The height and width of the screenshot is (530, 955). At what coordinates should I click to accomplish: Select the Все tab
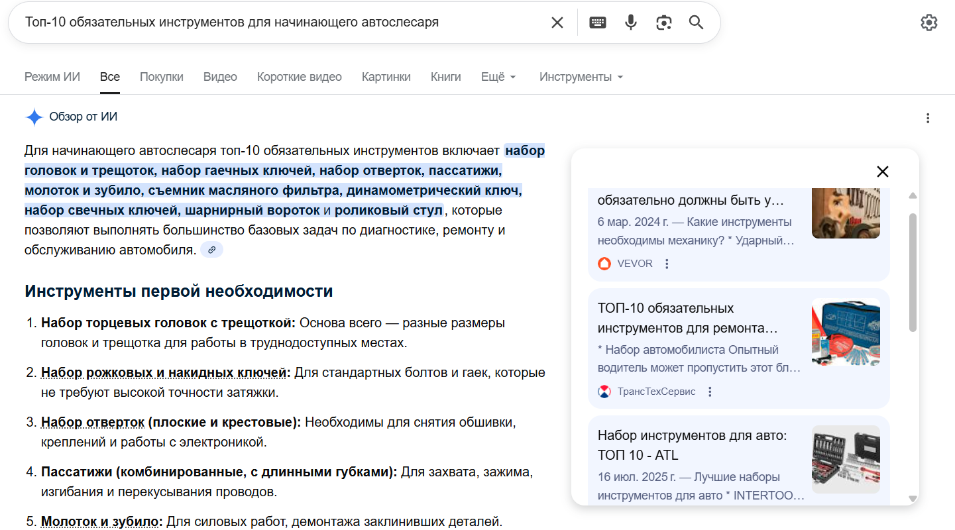(x=110, y=77)
